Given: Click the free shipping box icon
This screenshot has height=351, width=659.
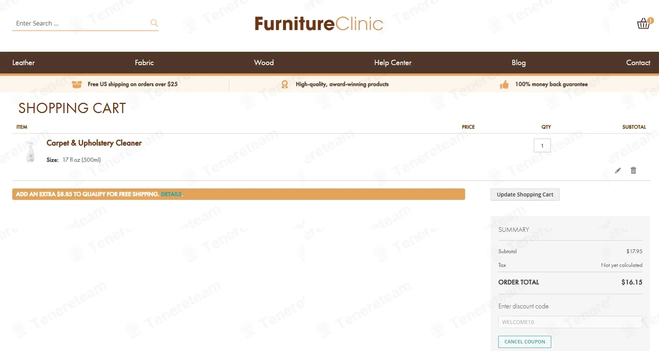Looking at the screenshot, I should pos(77,84).
